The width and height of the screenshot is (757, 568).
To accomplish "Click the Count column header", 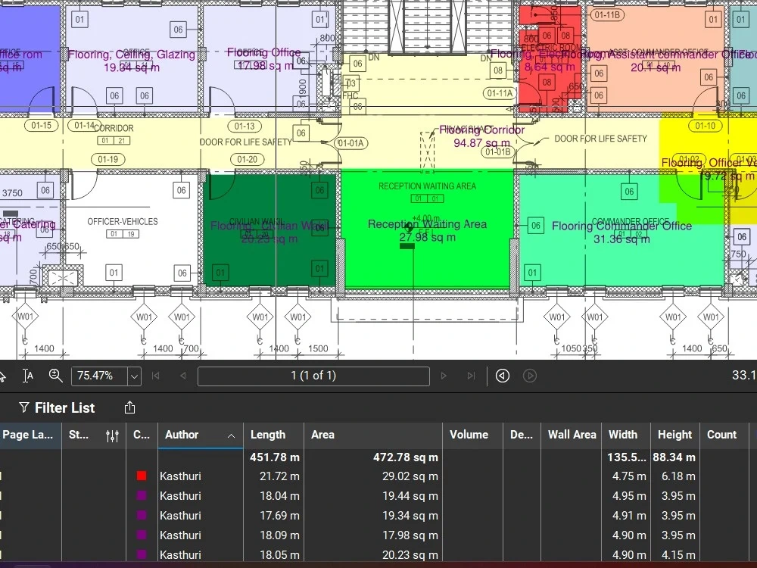I will tap(724, 435).
